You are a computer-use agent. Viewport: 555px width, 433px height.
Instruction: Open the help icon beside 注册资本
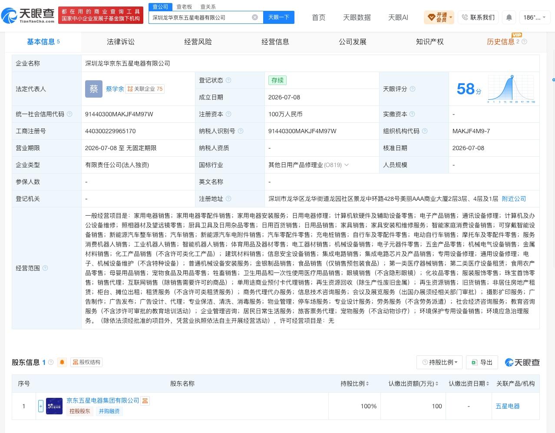point(228,114)
